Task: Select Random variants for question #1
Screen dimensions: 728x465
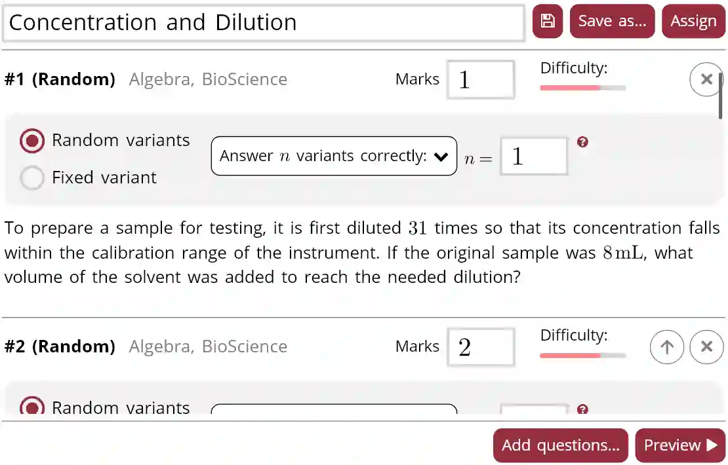Action: point(32,140)
